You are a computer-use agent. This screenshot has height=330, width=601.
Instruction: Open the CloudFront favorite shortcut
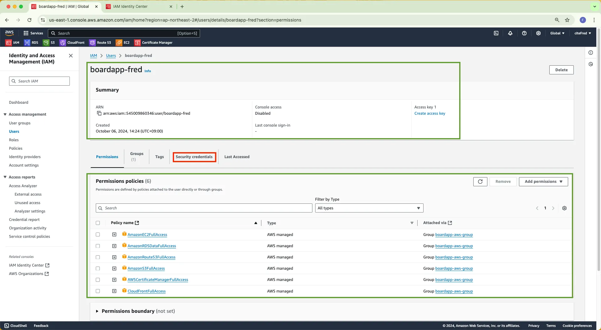[x=72, y=42]
